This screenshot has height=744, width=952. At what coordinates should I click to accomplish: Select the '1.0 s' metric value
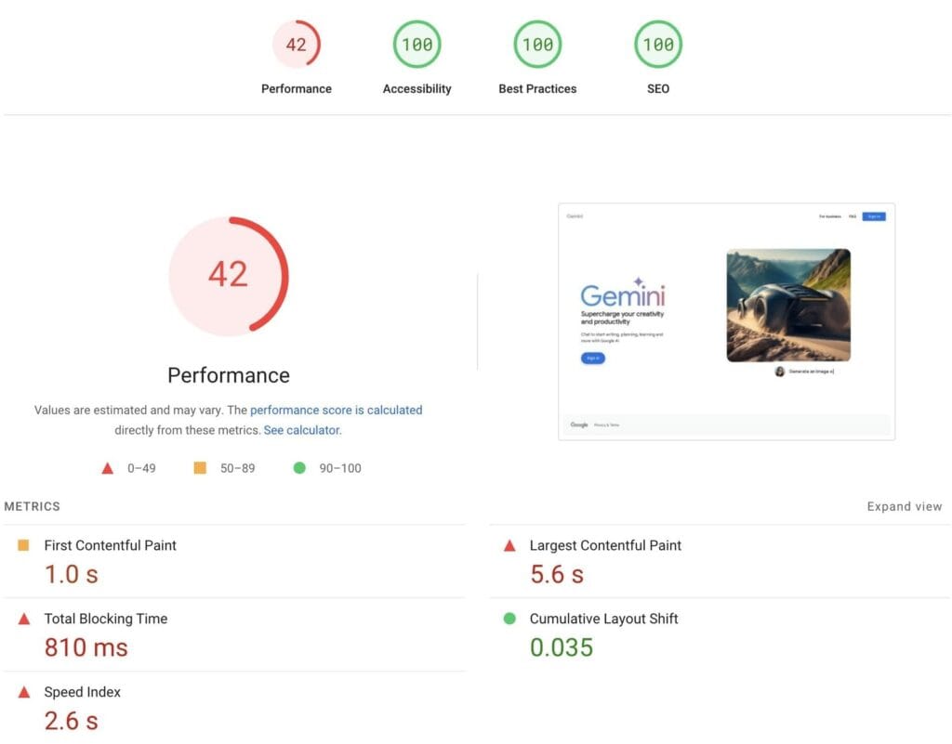click(72, 574)
